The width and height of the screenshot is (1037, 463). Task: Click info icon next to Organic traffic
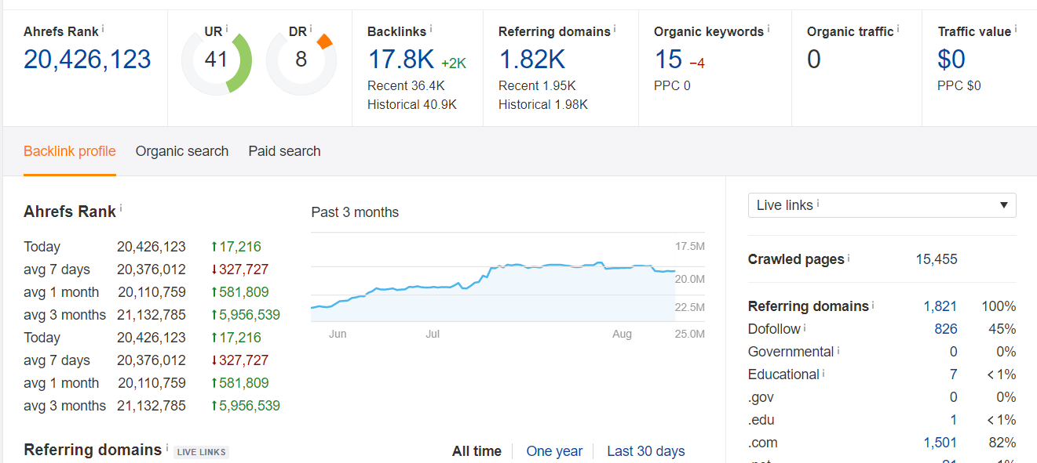[898, 28]
